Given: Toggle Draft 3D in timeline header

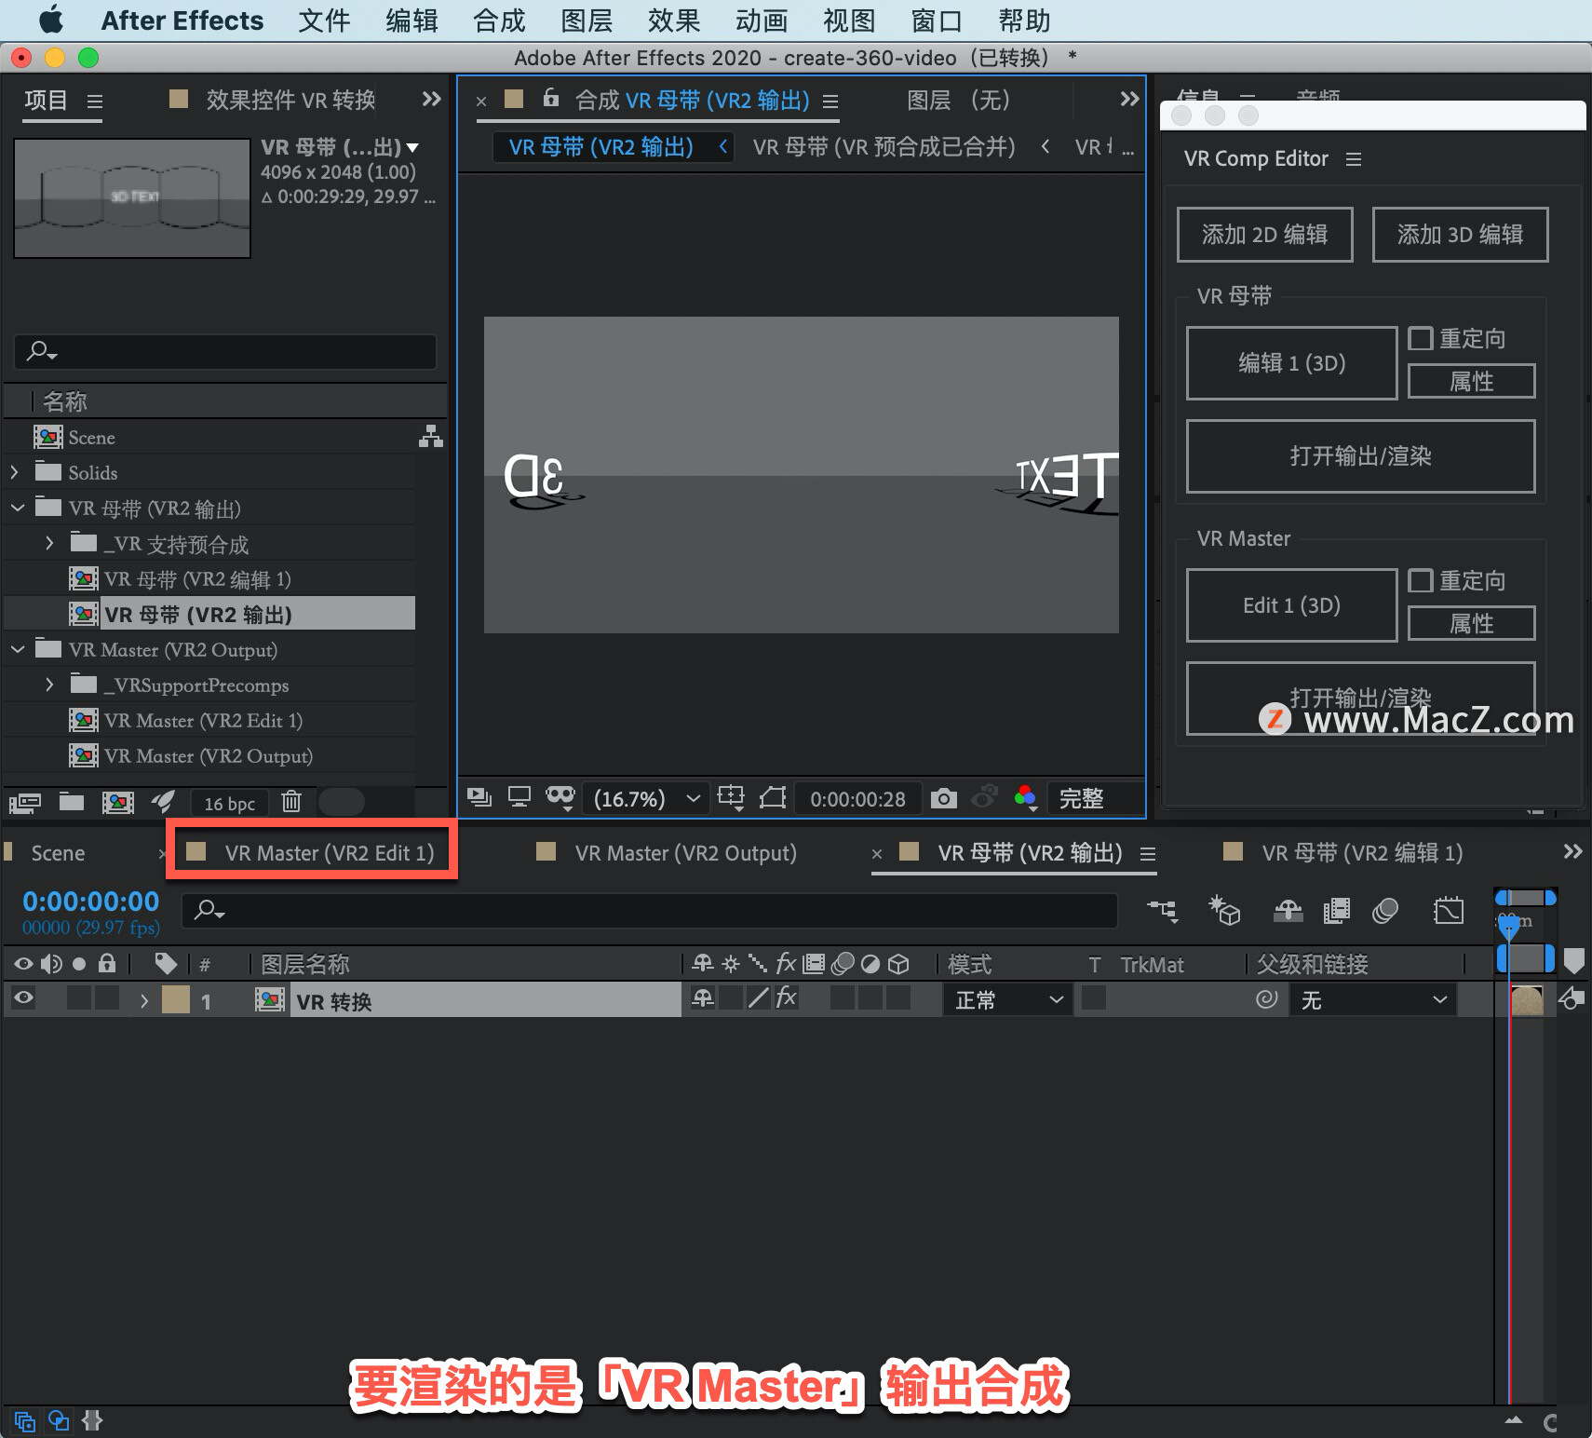Looking at the screenshot, I should point(1223,910).
